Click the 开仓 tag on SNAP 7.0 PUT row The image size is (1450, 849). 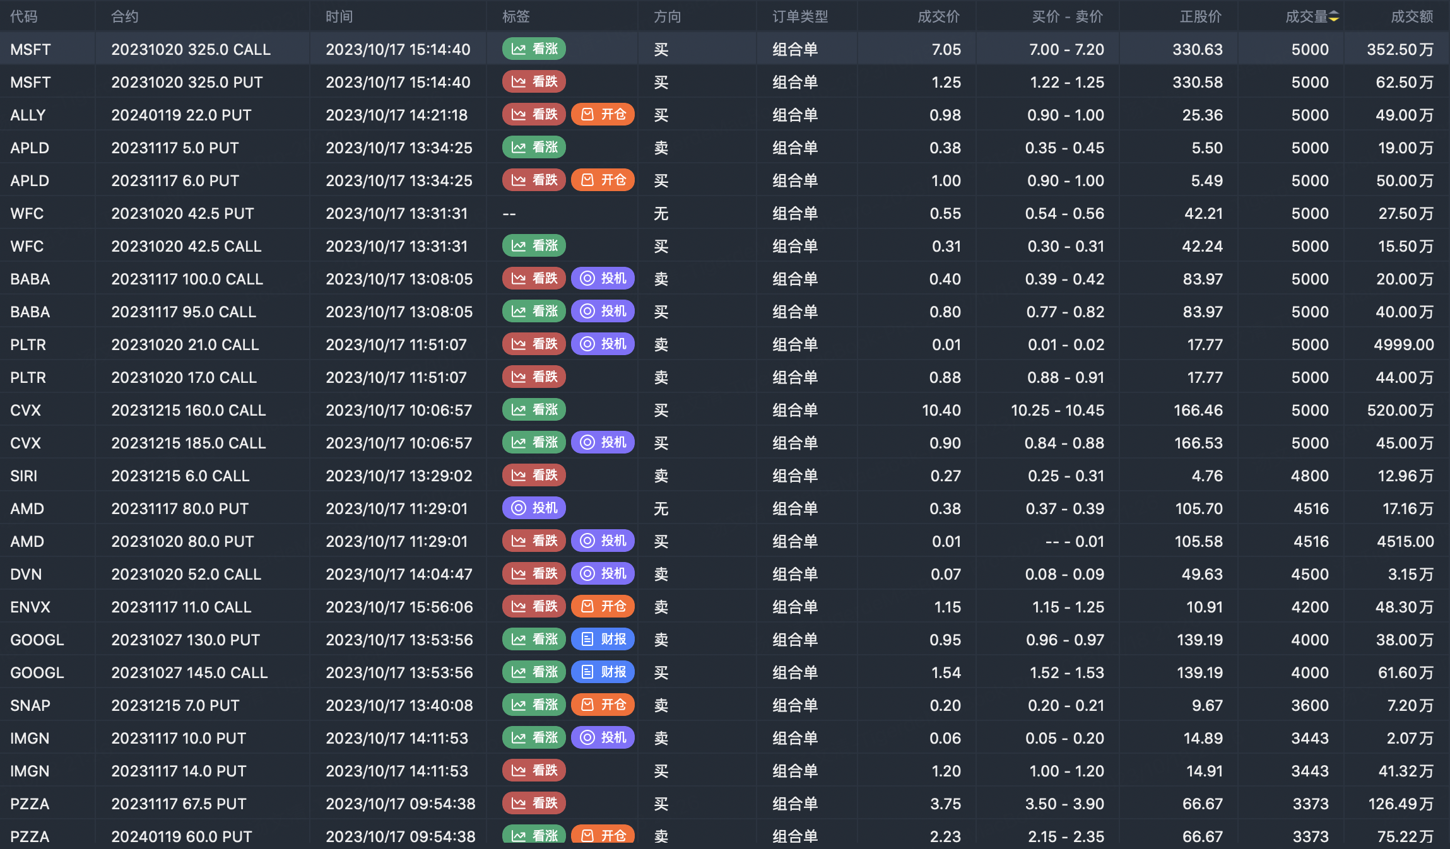point(603,705)
